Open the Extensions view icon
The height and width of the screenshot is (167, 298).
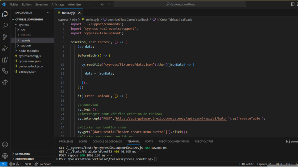pos(5,60)
